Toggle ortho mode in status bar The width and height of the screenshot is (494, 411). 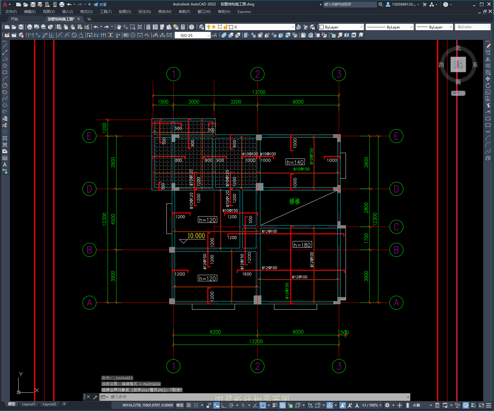224,405
